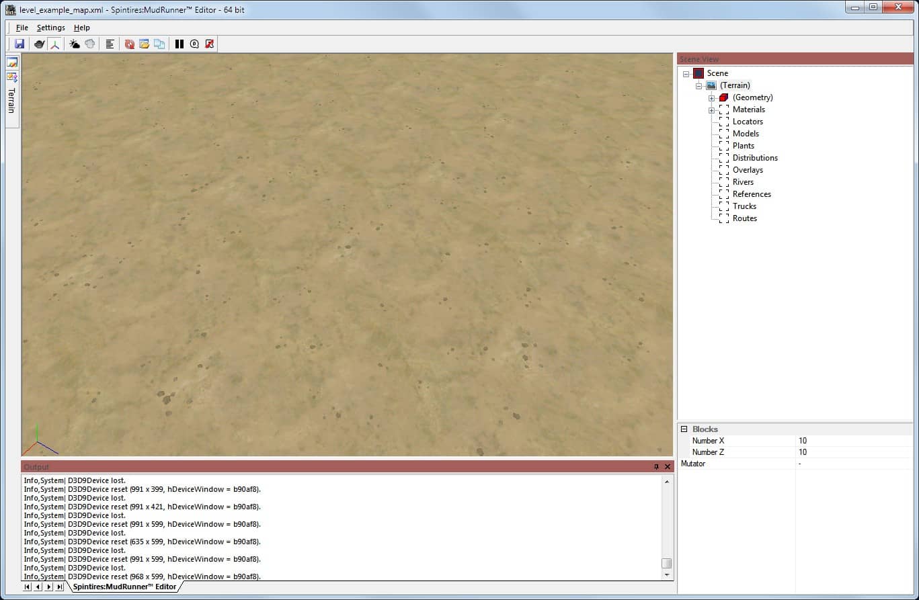Viewport: 919px width, 600px height.
Task: Select Rivers in the Scene tree
Action: click(x=743, y=182)
